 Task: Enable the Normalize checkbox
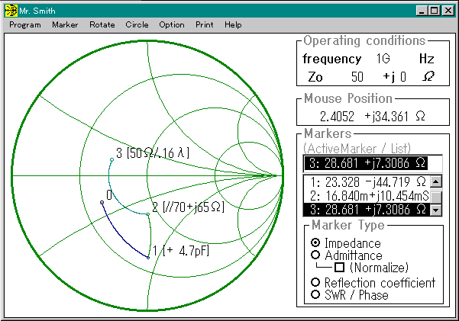pyautogui.click(x=340, y=267)
